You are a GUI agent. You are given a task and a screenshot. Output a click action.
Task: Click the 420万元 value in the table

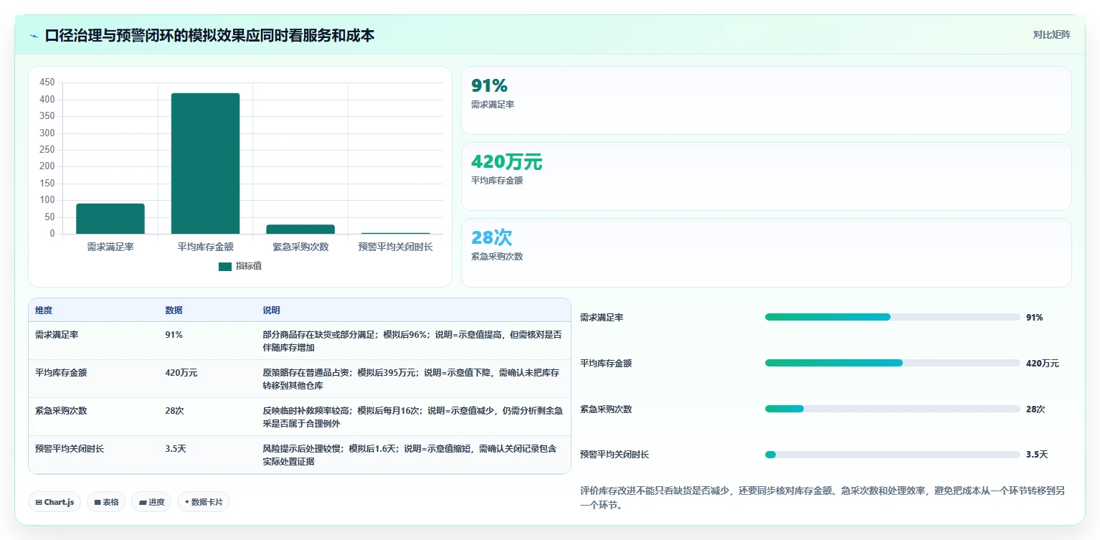coord(181,373)
